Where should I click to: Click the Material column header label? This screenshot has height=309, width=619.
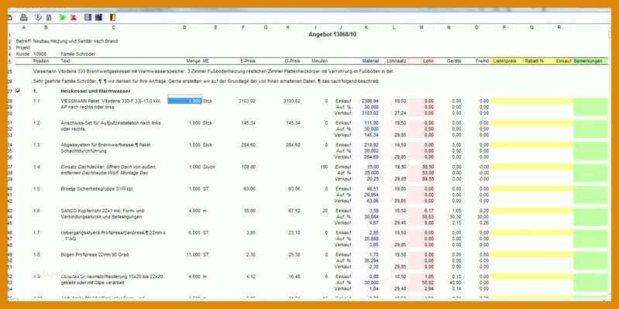pyautogui.click(x=370, y=61)
